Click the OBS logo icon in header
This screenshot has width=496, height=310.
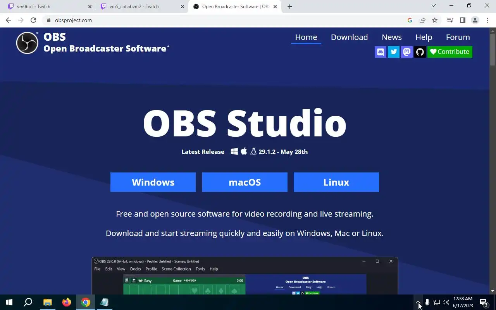click(x=27, y=43)
